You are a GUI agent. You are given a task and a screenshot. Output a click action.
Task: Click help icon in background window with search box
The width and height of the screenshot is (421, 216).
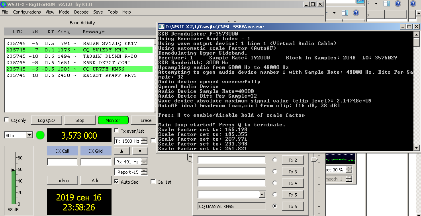click(x=356, y=13)
